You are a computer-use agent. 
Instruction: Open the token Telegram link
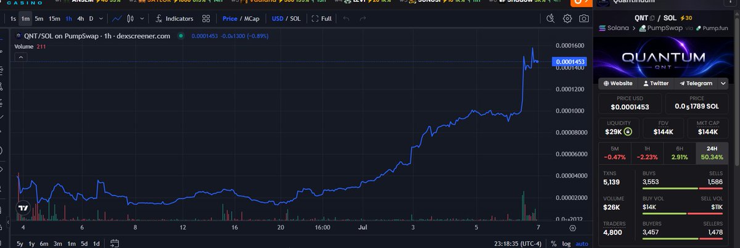click(696, 83)
